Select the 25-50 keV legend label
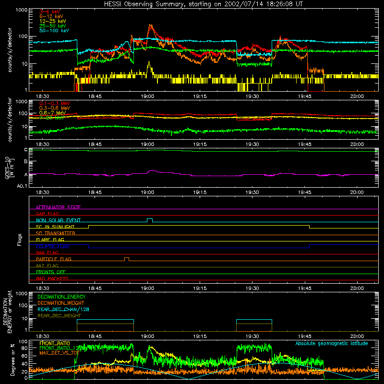The image size is (384, 384). [53, 26]
